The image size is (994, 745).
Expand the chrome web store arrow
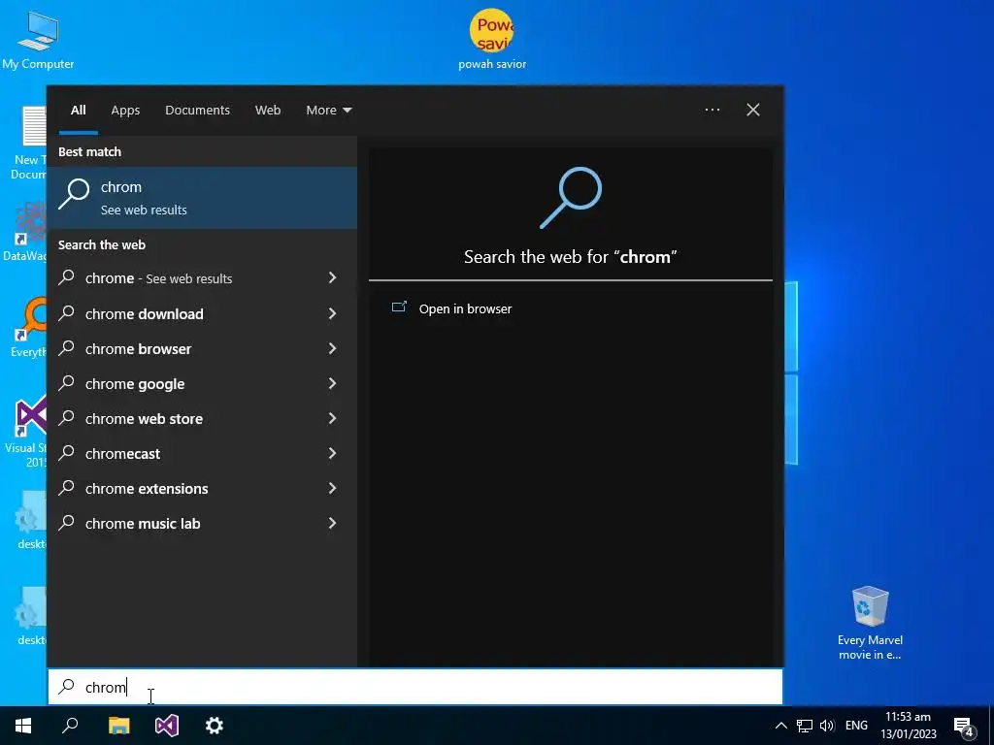332,417
